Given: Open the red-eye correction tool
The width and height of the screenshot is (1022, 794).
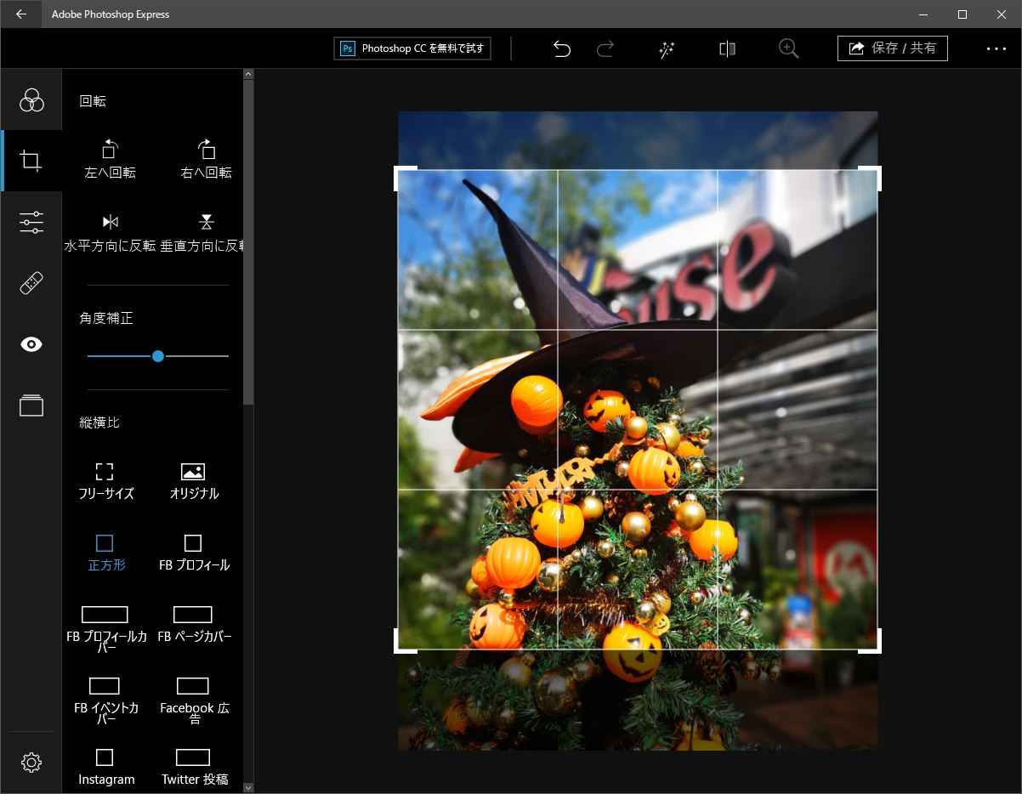Looking at the screenshot, I should pos(31,344).
